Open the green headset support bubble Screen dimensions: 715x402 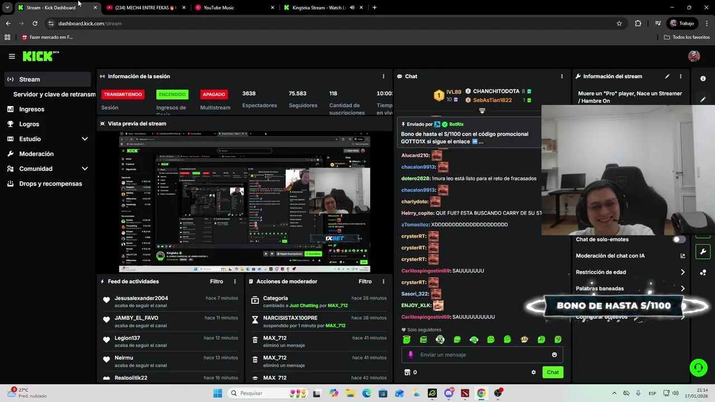click(x=698, y=367)
